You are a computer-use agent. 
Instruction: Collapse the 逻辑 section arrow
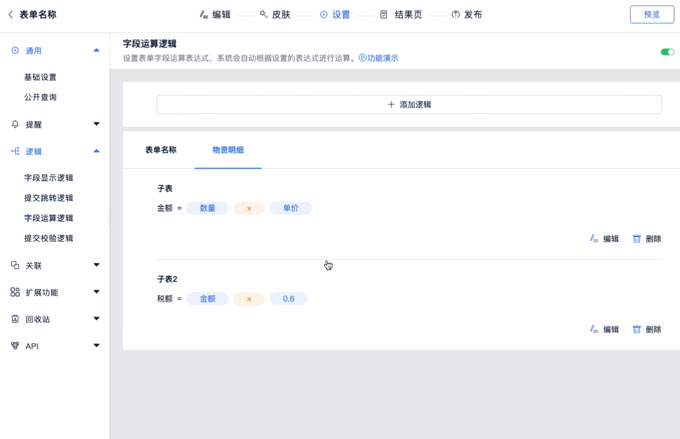point(96,151)
